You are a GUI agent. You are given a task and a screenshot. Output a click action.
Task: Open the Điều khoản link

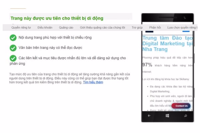pos(45,28)
